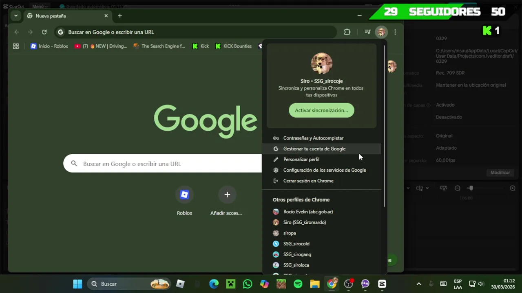The image size is (522, 293).
Task: Open the Kick bookmark
Action: point(201,46)
